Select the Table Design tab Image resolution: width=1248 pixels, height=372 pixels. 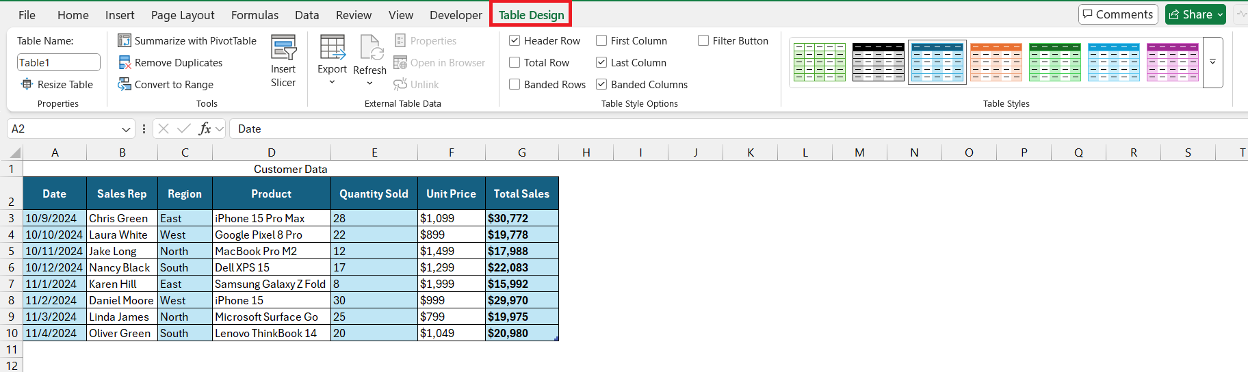click(x=531, y=15)
